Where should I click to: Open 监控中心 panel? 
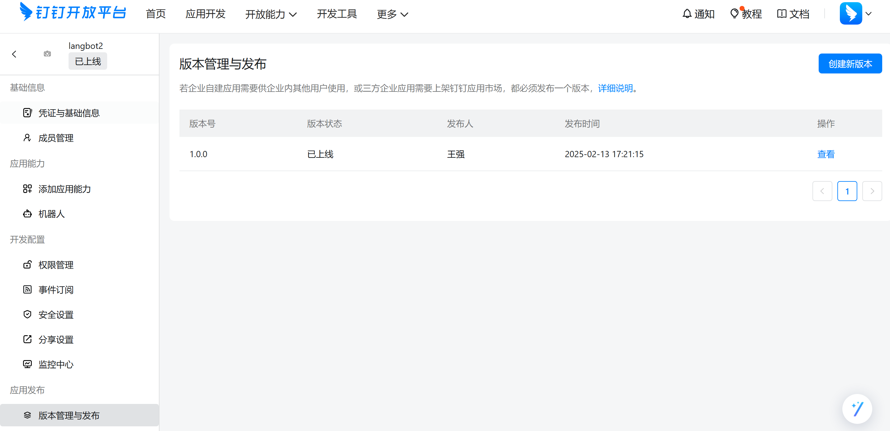[x=56, y=364]
